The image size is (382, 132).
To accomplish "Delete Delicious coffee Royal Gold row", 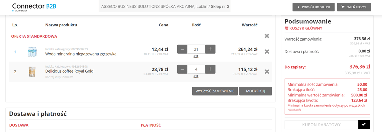I will (267, 72).
